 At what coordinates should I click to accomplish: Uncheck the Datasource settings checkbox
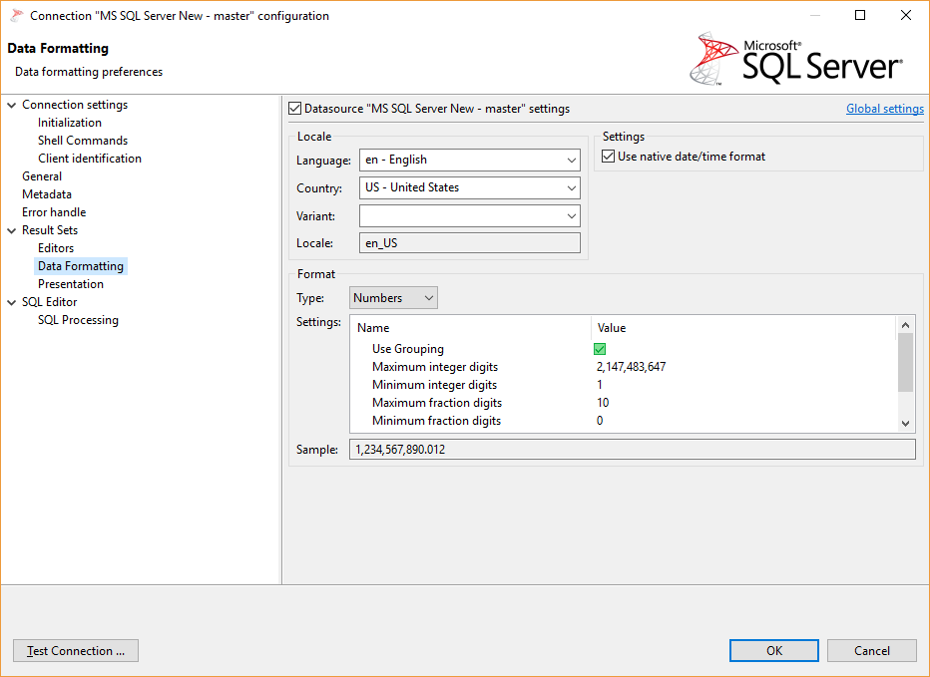(294, 108)
